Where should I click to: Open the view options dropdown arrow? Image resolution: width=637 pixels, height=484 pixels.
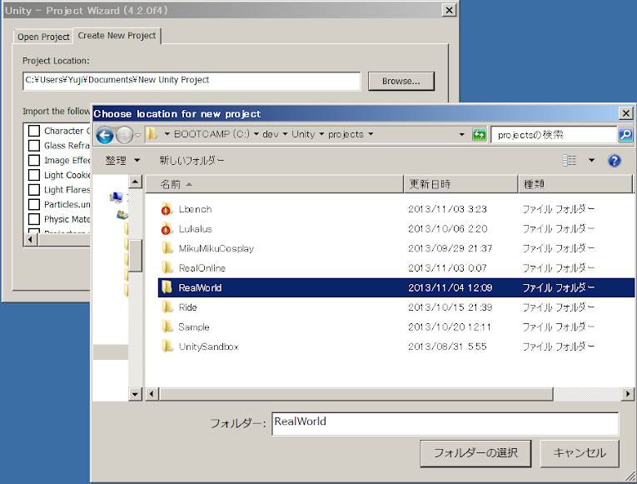(x=591, y=161)
